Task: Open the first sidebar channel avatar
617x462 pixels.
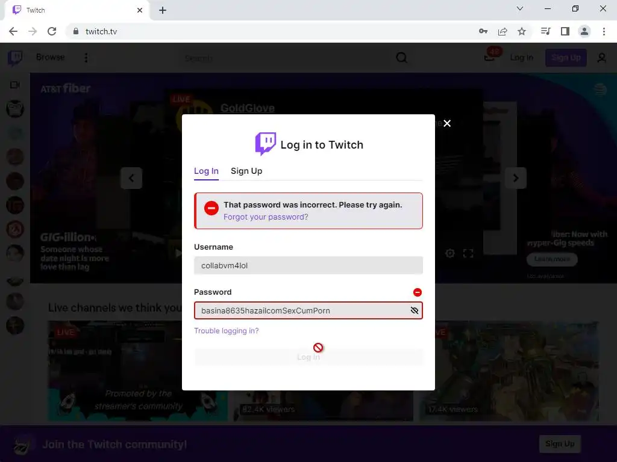Action: pos(15,108)
